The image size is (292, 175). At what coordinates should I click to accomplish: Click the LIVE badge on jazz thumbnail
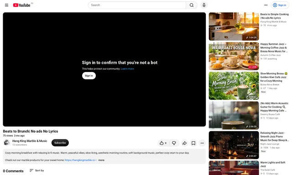click(252, 67)
